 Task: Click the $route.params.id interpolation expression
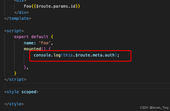(56, 6)
